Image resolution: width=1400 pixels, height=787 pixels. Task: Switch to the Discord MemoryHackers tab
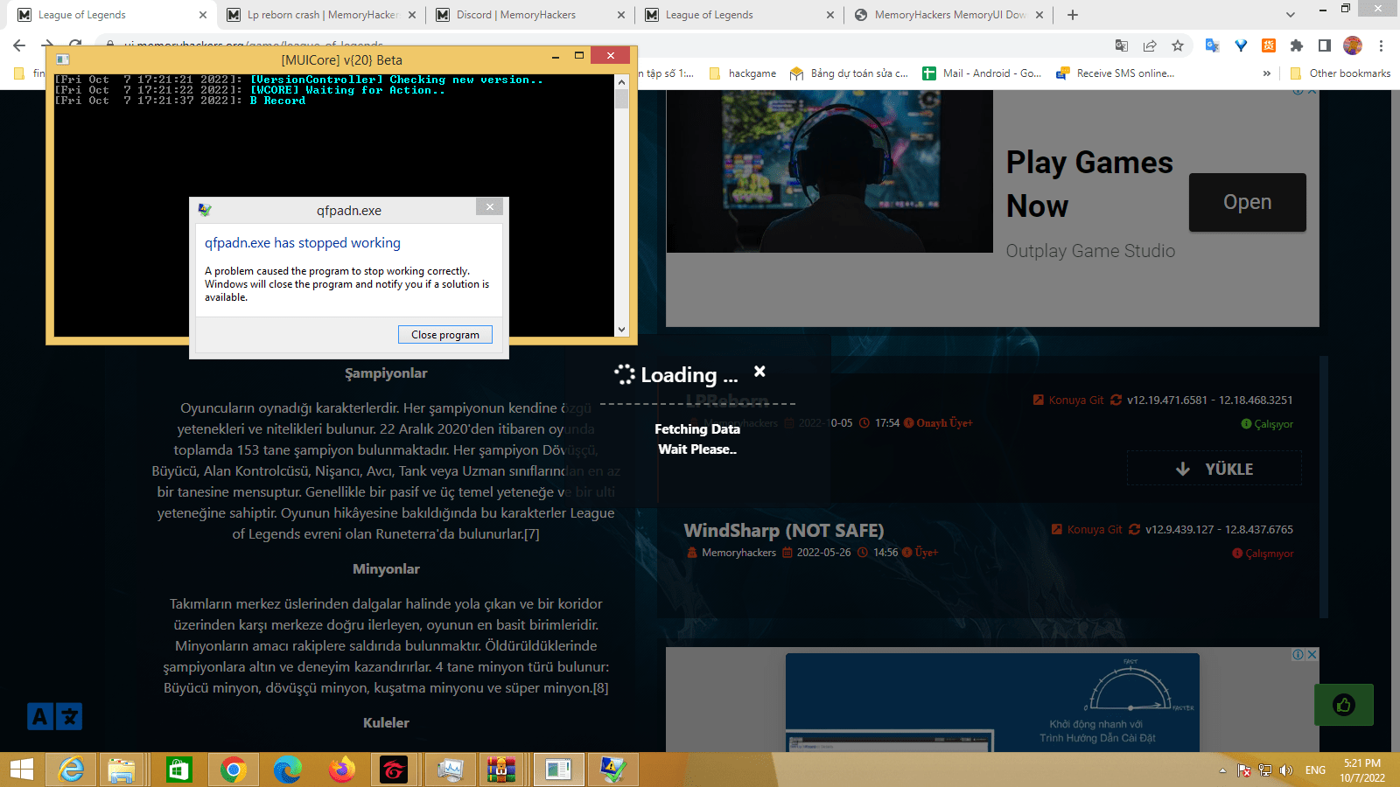coord(530,15)
